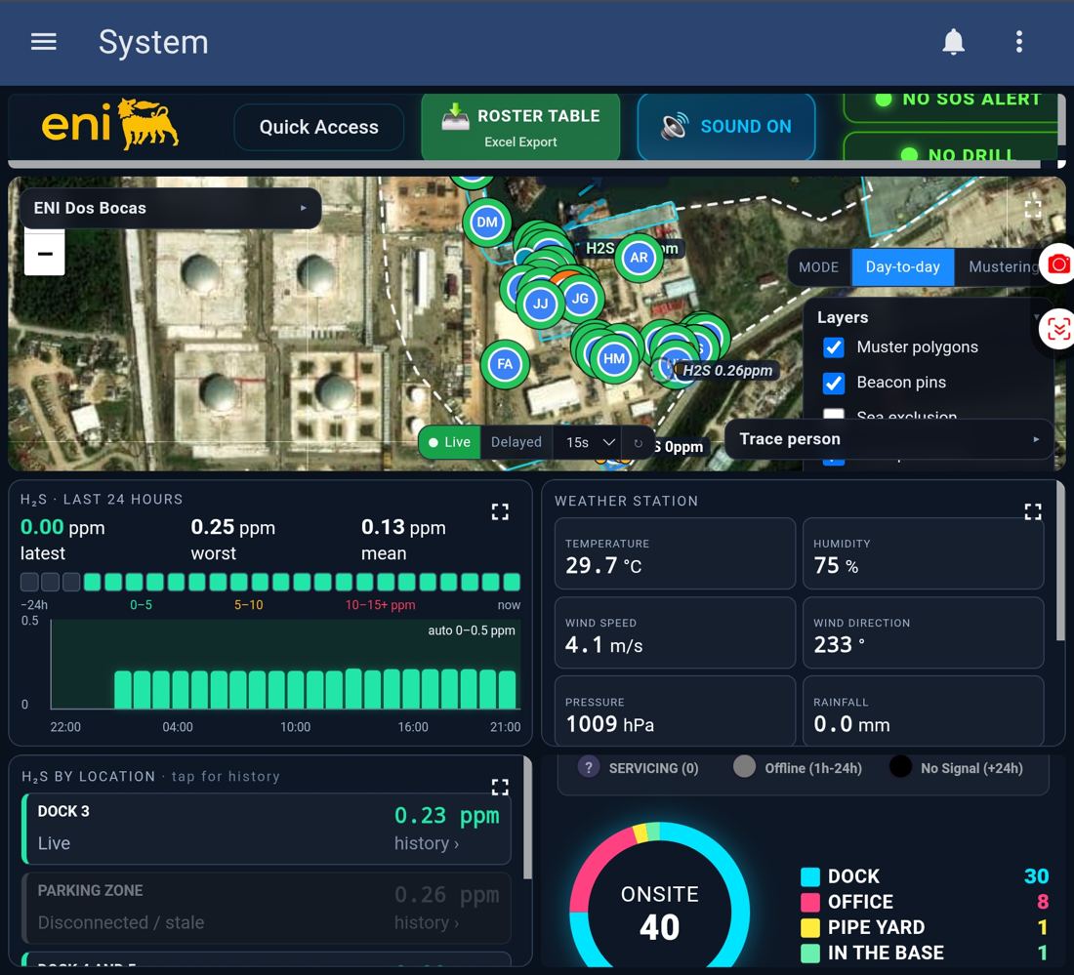This screenshot has width=1074, height=975.
Task: Expand the Trace person panel
Action: tap(889, 439)
